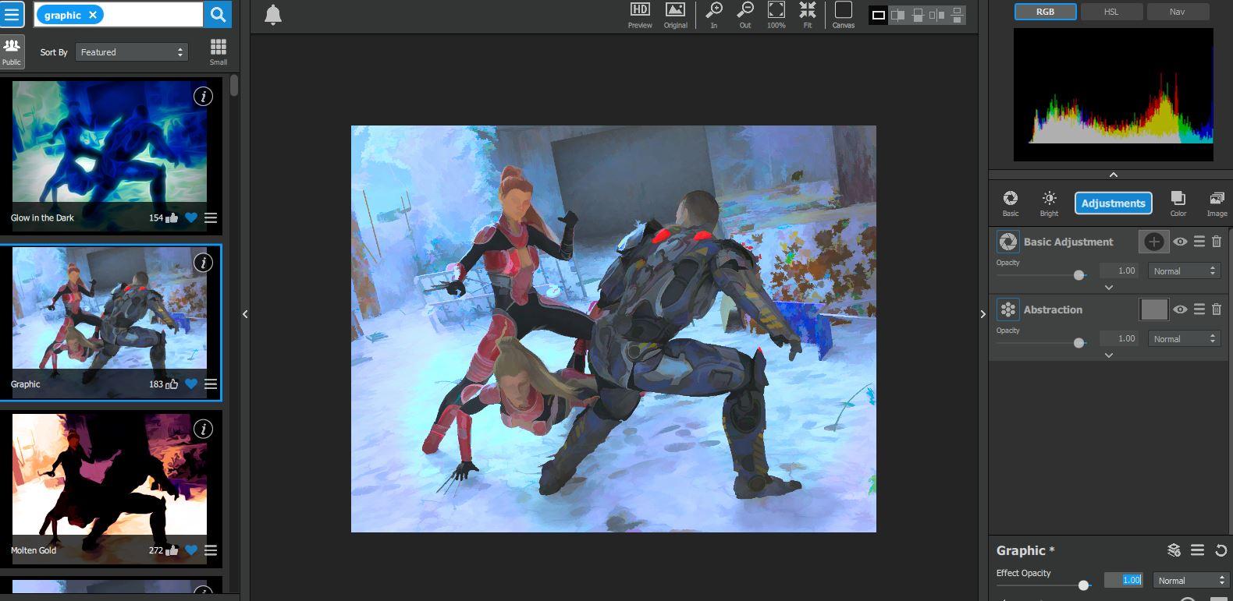Add a mask to Basic Adjustment

click(x=1154, y=242)
